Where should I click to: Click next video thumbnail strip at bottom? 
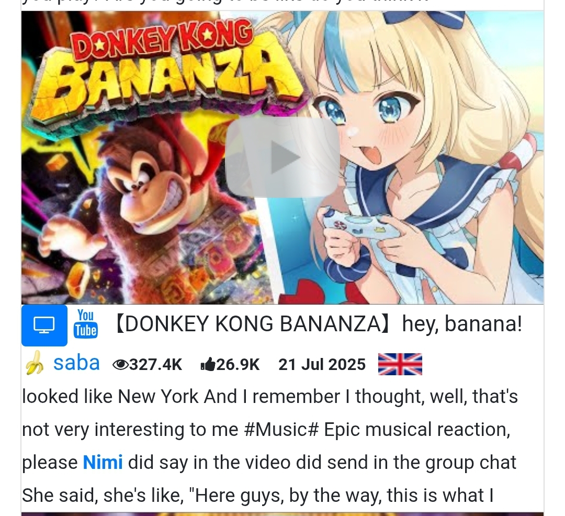coord(282,514)
